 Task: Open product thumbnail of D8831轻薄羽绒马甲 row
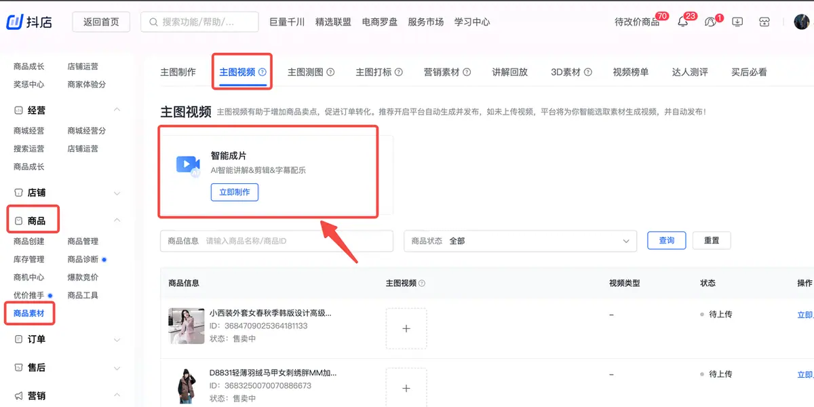[x=186, y=385]
